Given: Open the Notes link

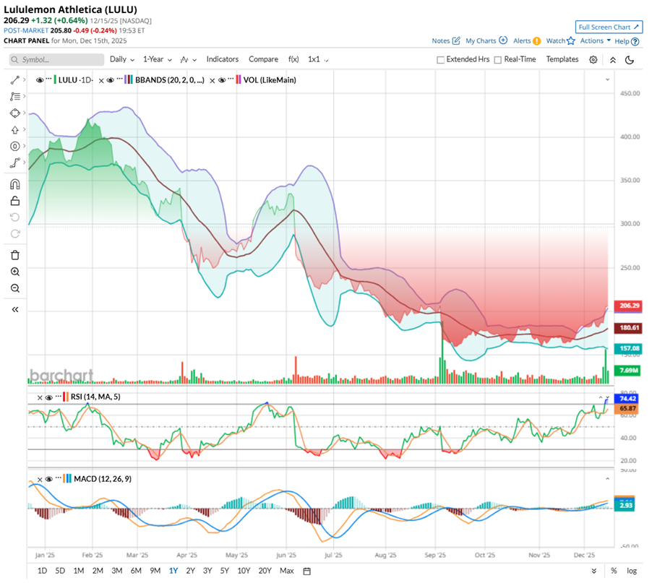Looking at the screenshot, I should 446,40.
